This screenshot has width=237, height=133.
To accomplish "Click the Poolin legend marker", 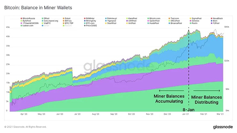I will coord(191,23).
